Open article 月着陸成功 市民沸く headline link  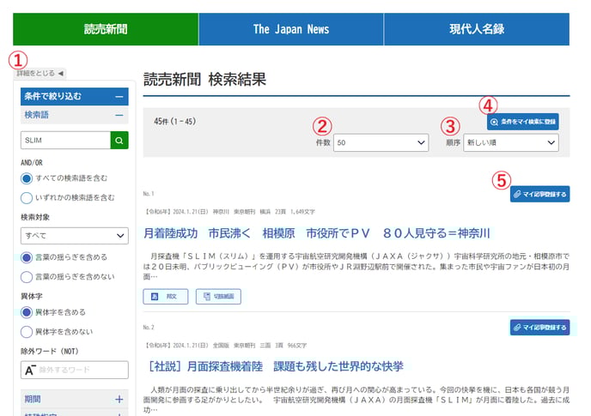[316, 232]
